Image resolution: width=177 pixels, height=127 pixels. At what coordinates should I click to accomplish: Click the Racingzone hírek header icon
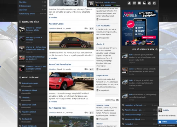[x=20, y=22]
